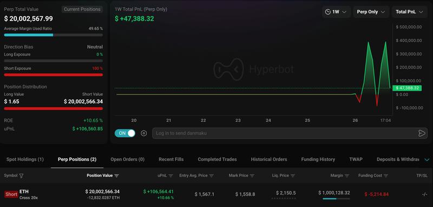Click the +47,388.32 1W Total PnL figure
This screenshot has height=207, width=433.
(x=134, y=19)
